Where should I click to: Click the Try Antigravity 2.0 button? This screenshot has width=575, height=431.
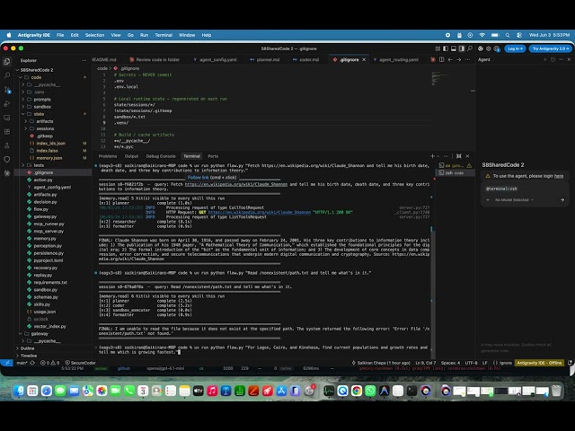(x=551, y=48)
